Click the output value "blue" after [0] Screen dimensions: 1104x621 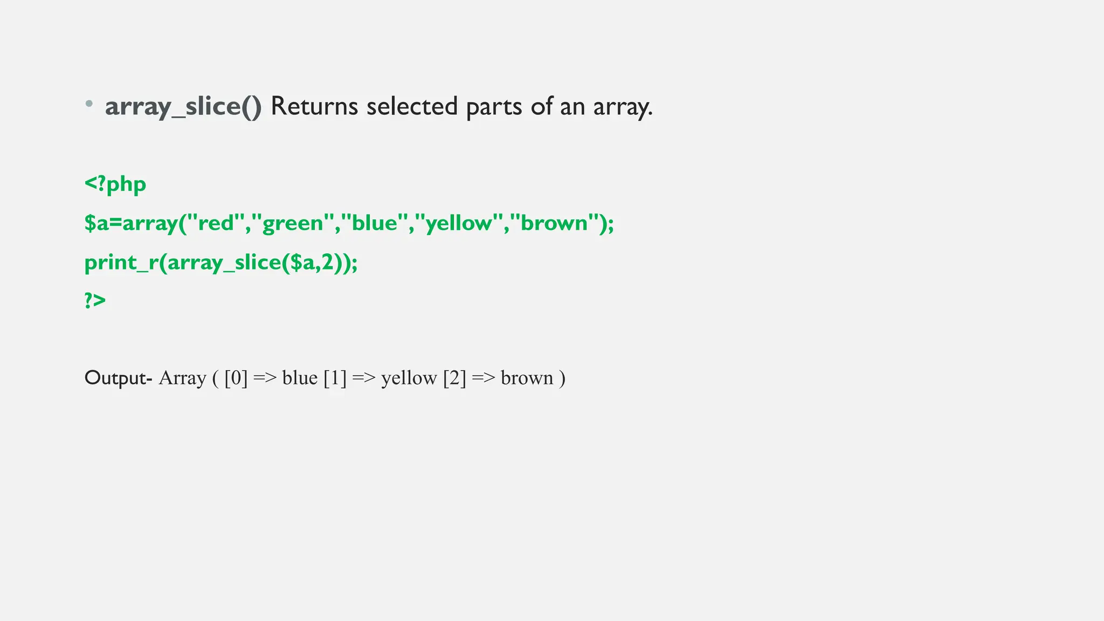(300, 378)
